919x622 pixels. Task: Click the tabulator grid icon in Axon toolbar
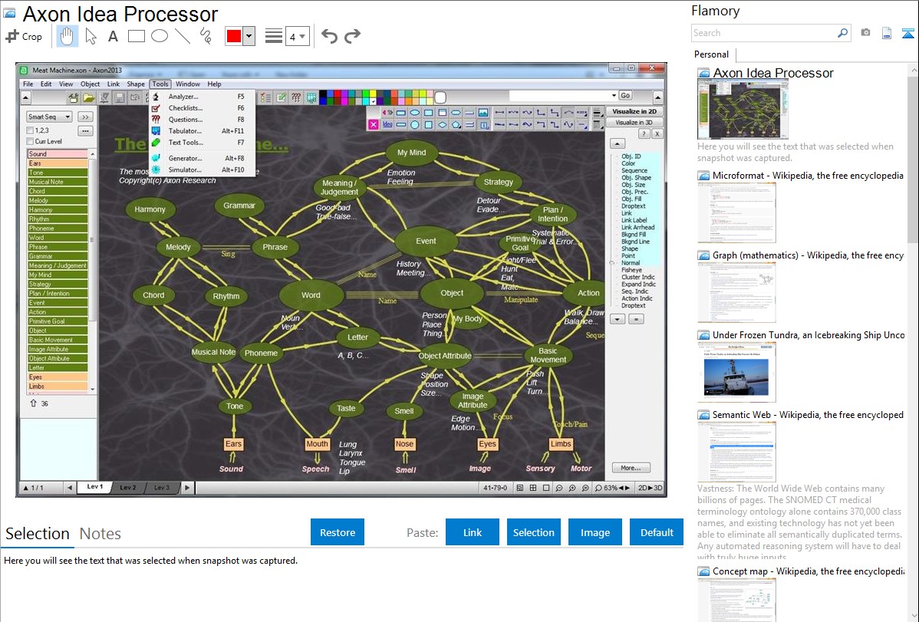point(311,97)
